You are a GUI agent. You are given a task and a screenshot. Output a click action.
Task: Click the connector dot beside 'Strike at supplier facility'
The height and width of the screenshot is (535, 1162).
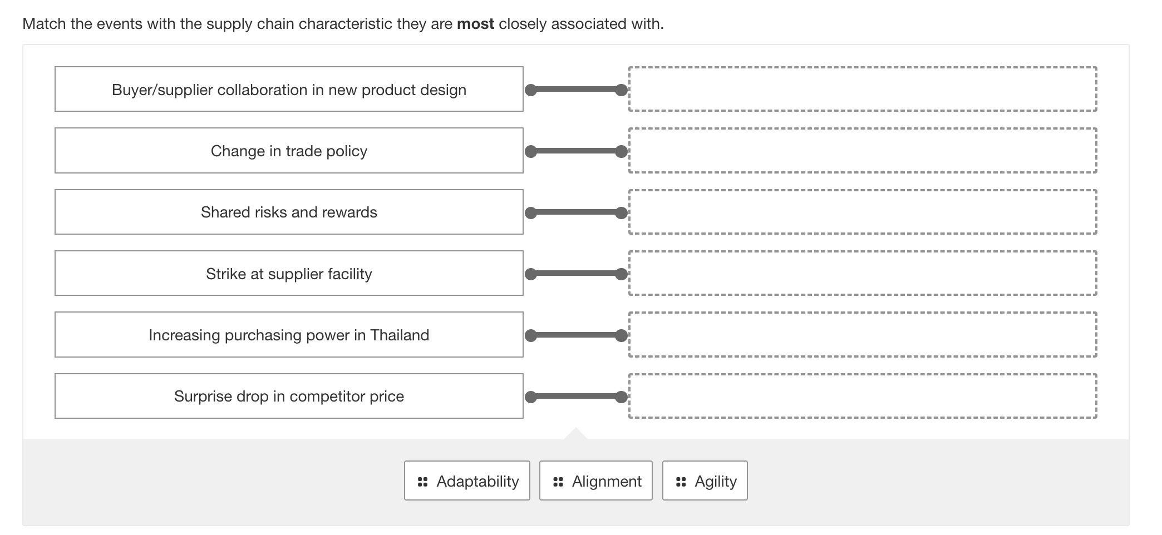(530, 273)
